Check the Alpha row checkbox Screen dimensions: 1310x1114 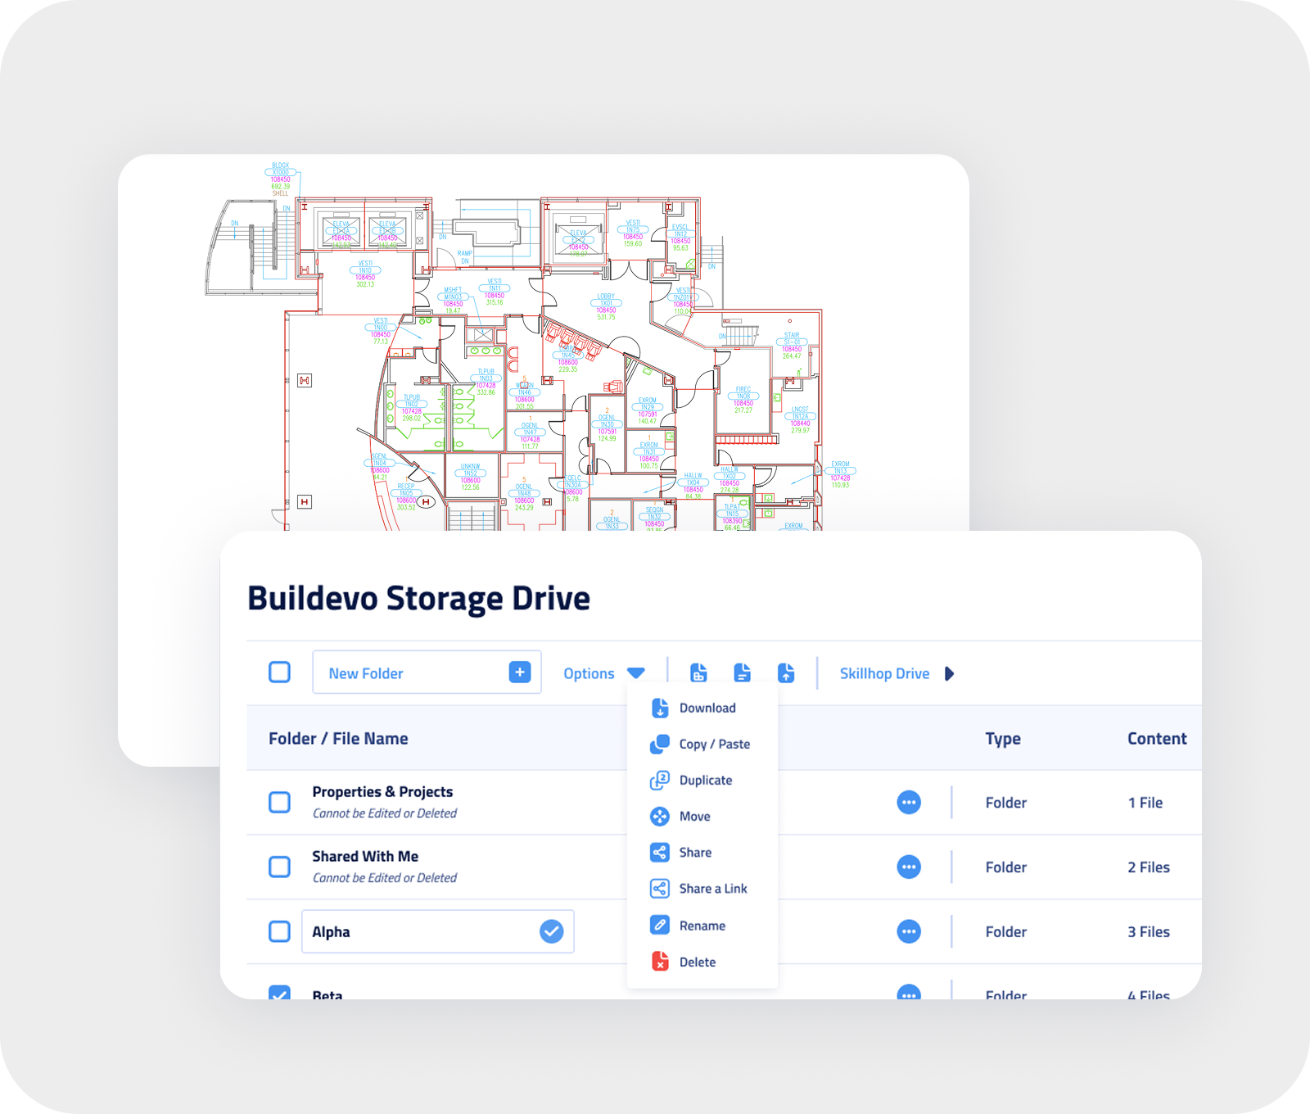pyautogui.click(x=280, y=931)
